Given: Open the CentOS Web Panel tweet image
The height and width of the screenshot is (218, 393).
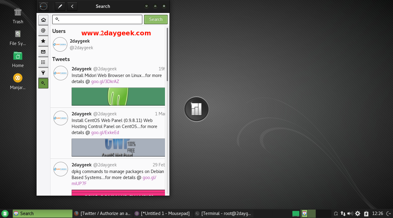Looking at the screenshot, I should [118, 148].
